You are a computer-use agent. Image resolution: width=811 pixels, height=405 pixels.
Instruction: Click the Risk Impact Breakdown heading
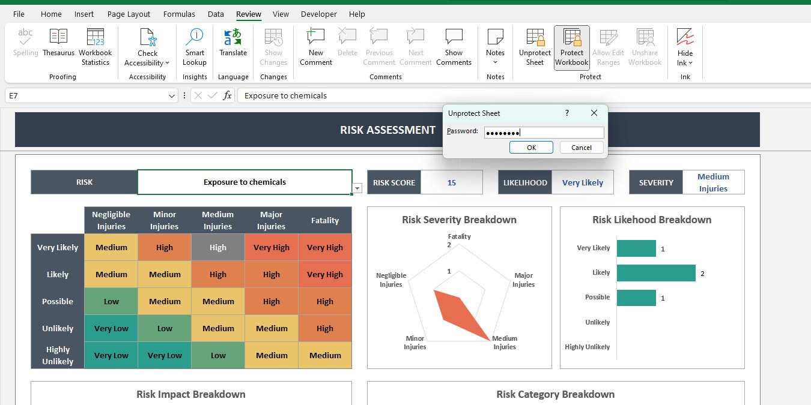[x=191, y=394]
